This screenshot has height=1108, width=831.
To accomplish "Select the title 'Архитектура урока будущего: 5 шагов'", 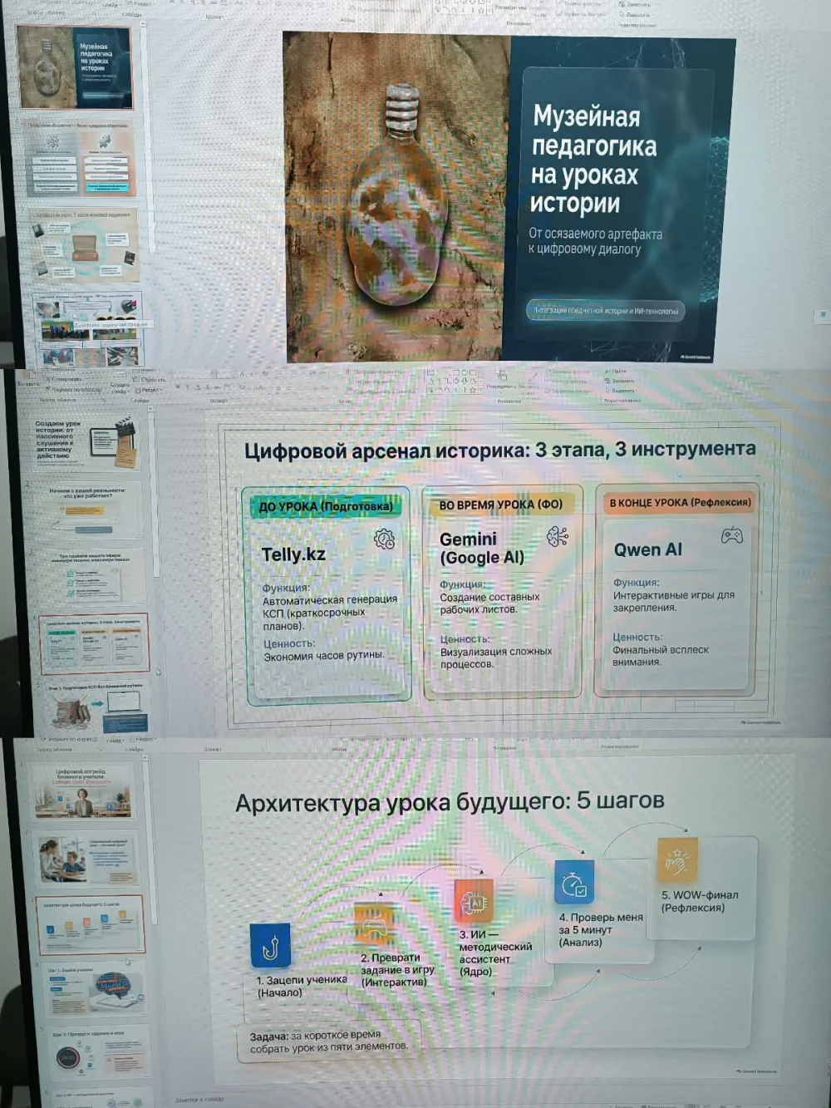I will click(450, 801).
